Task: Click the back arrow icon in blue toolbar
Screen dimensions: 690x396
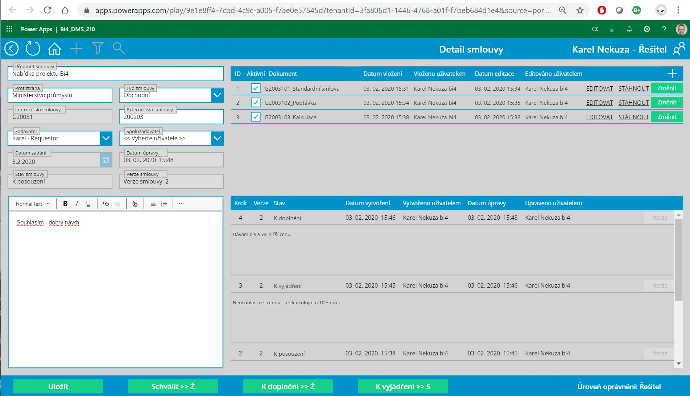Action: pyautogui.click(x=12, y=49)
